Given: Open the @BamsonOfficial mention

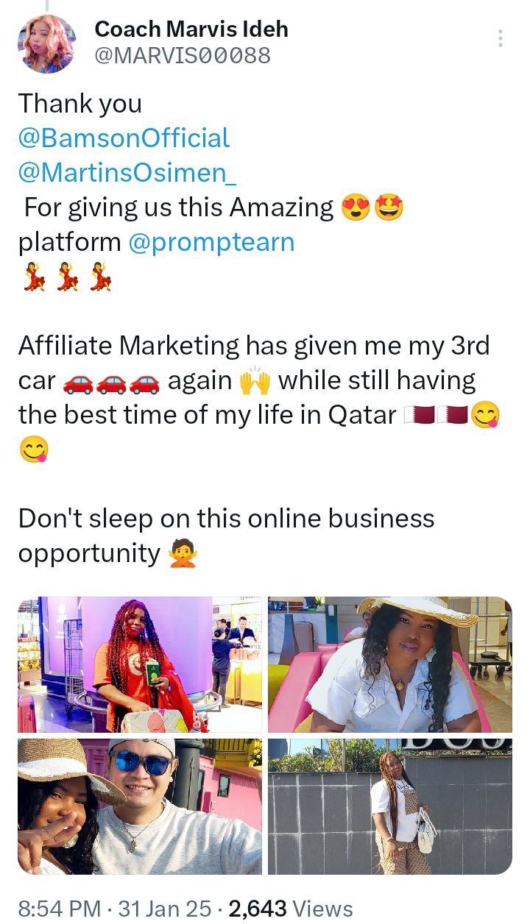Looking at the screenshot, I should pos(124,138).
